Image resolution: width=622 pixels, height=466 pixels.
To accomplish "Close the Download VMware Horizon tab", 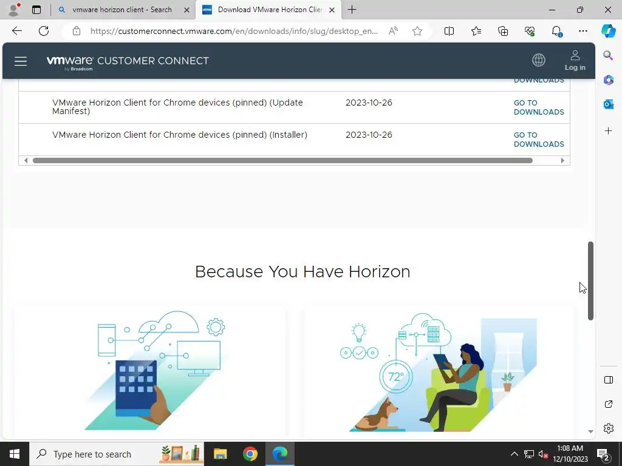I will [332, 10].
